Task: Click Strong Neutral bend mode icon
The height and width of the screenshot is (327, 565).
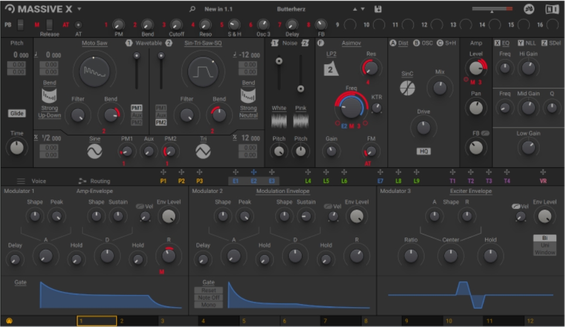Action: [248, 96]
